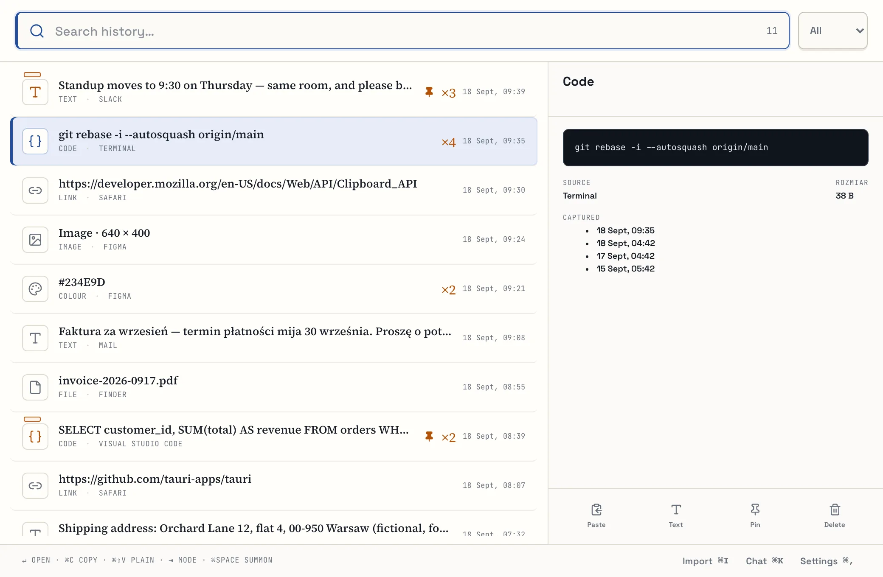Click the result count 11 in search bar

pyautogui.click(x=772, y=31)
